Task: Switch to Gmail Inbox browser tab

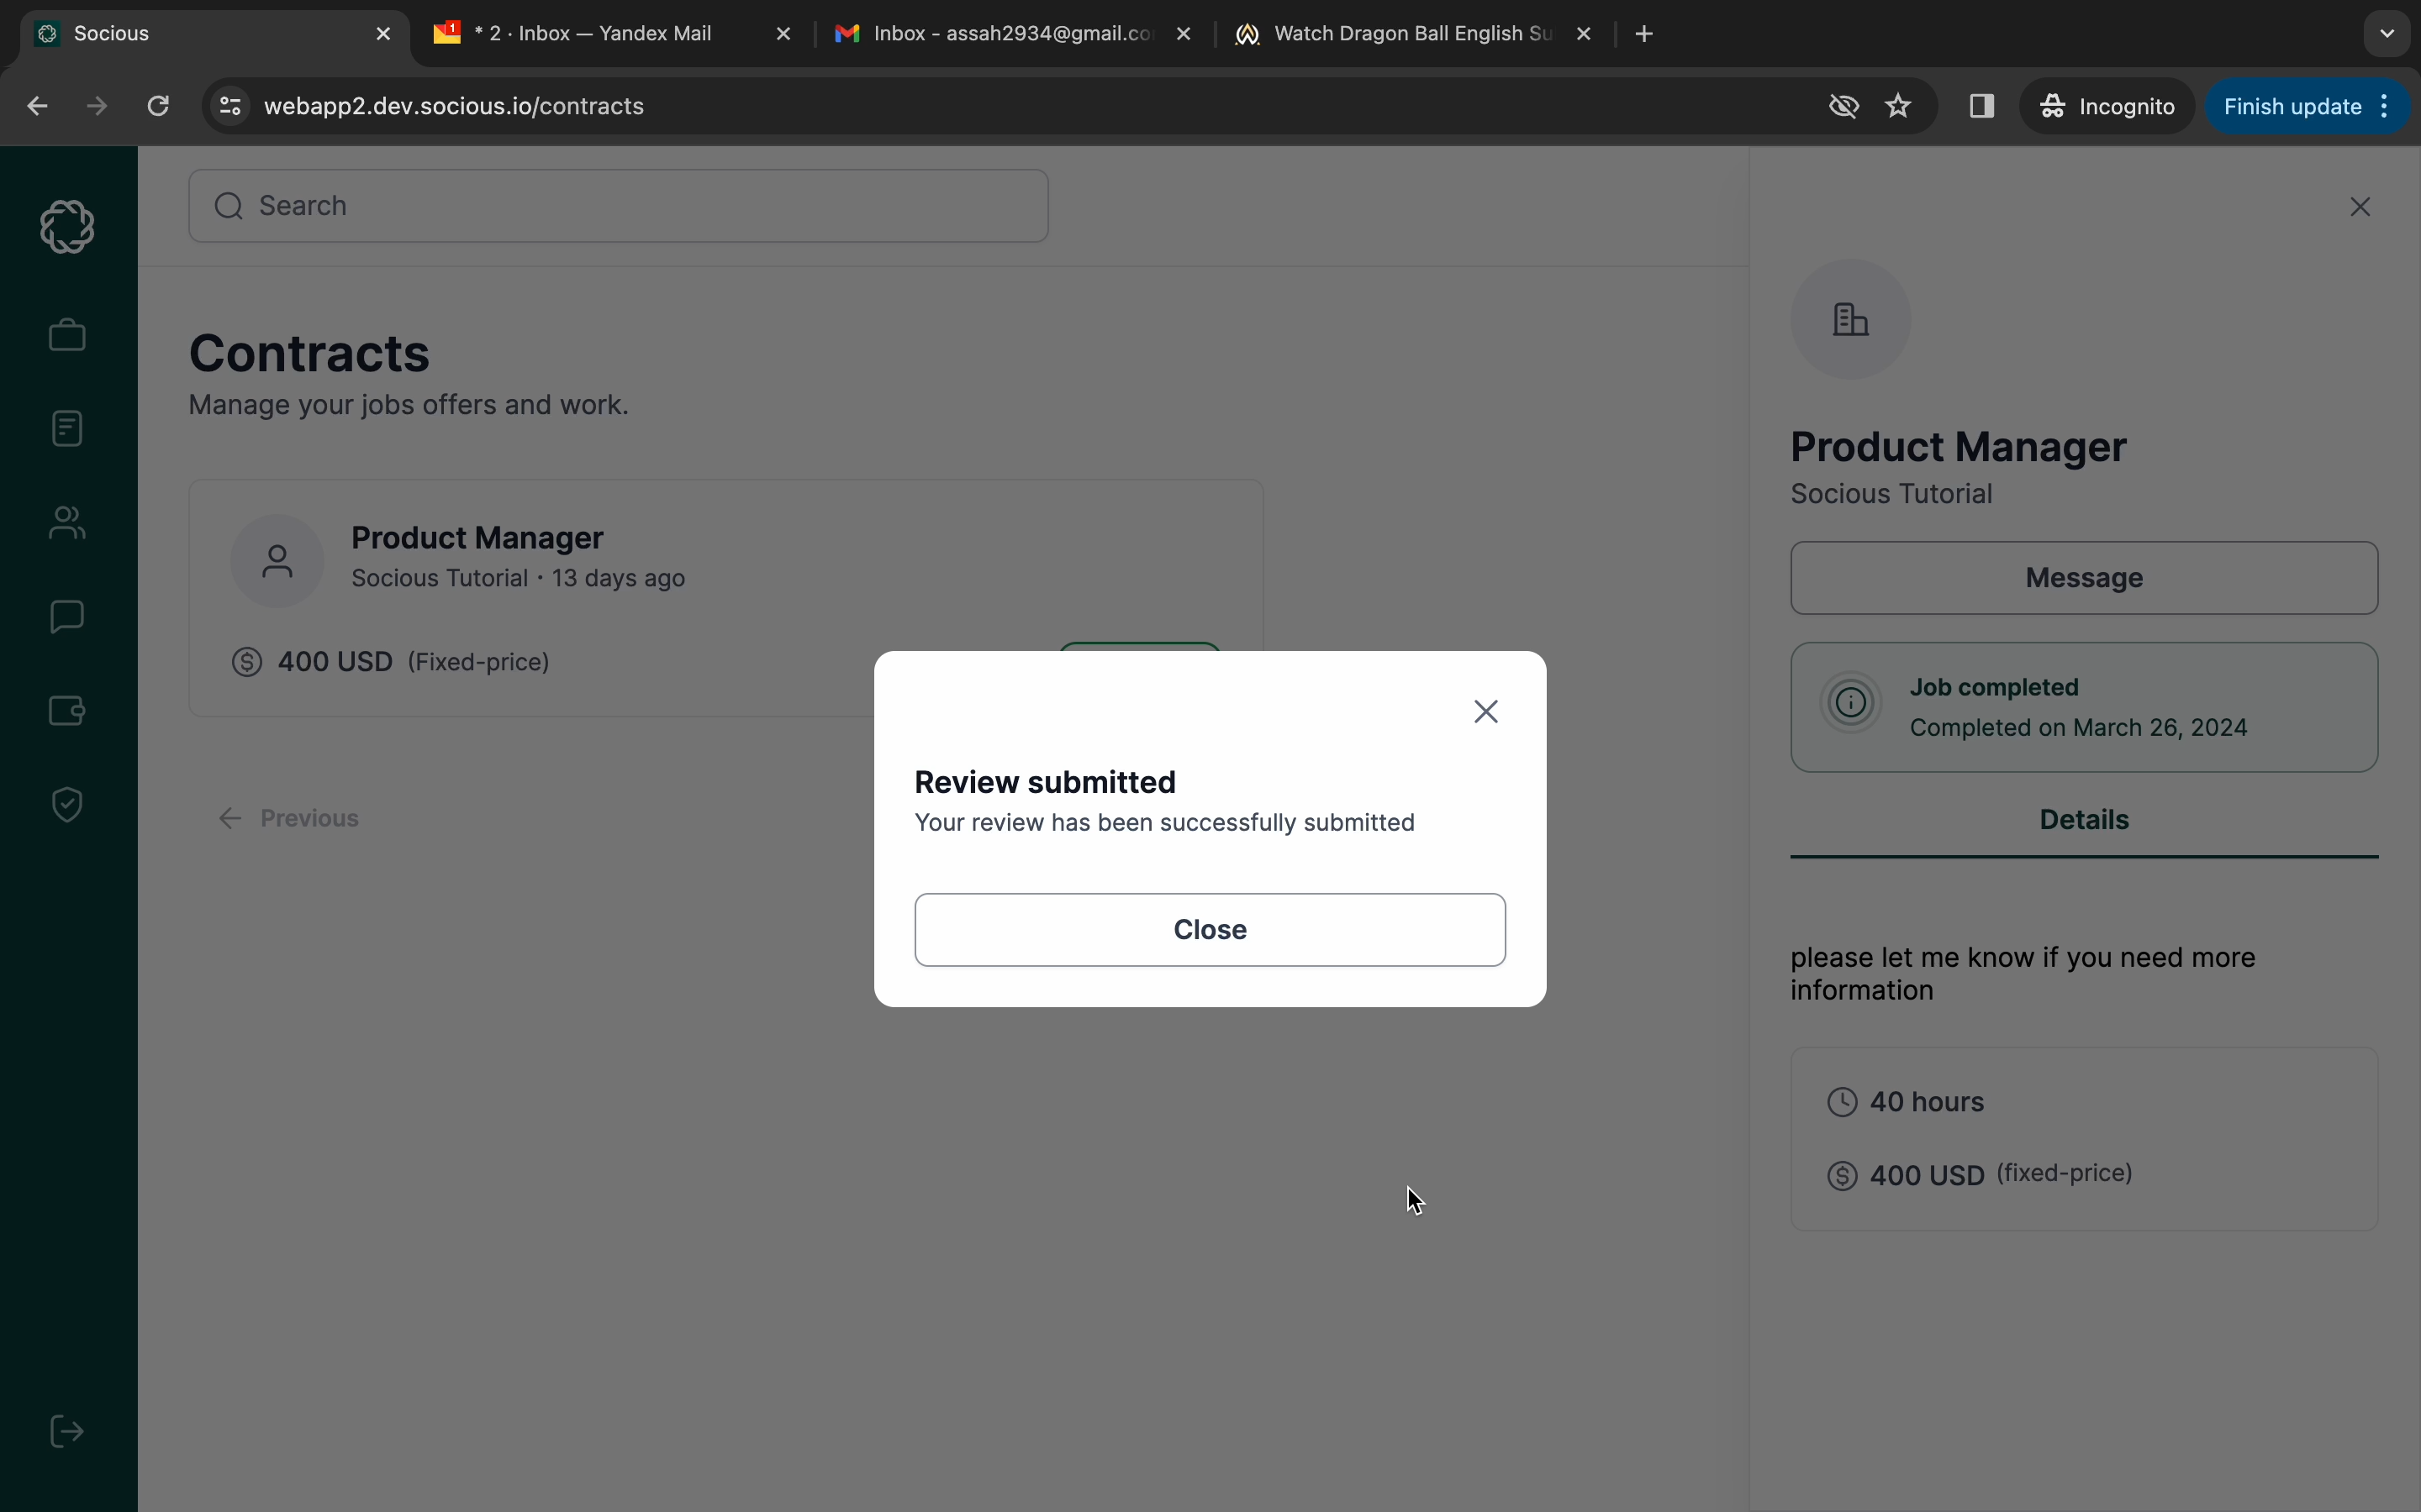Action: pyautogui.click(x=1010, y=34)
